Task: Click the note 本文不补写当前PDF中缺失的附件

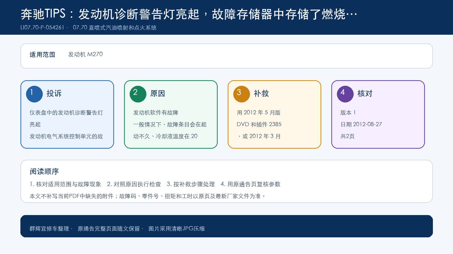Action: click(71, 196)
